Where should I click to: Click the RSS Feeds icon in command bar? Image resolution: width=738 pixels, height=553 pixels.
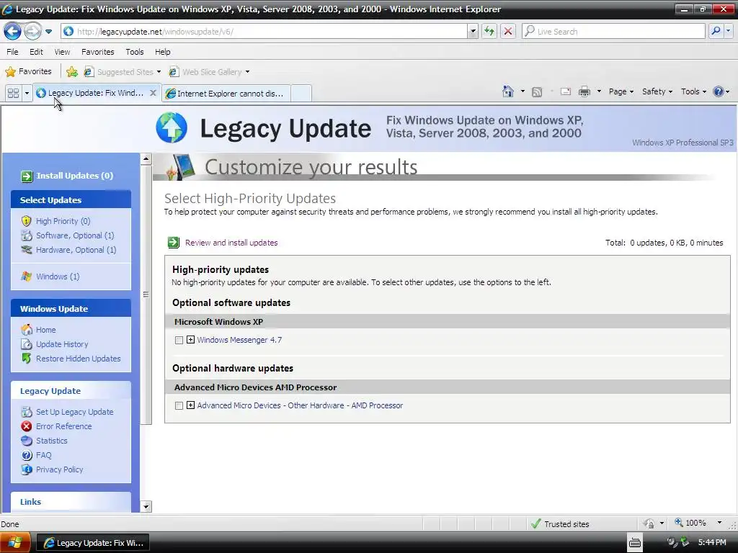click(x=536, y=92)
